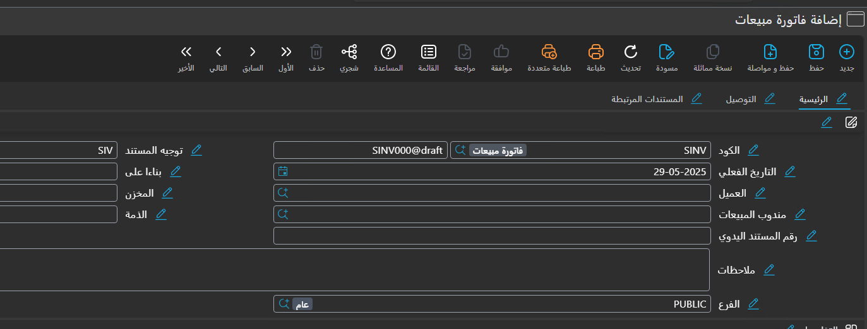Click the date value 29-05-2025
The image size is (867, 329).
point(680,171)
